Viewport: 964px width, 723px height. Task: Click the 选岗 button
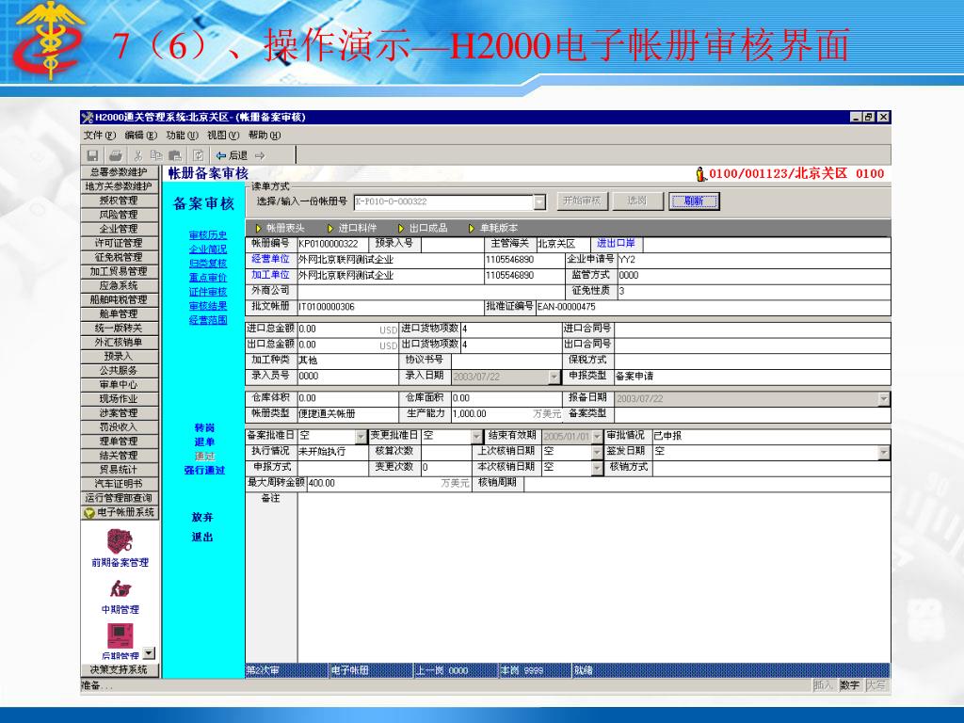(x=637, y=201)
